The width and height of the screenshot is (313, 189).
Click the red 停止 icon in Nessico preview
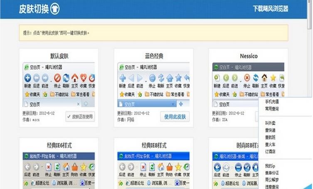pos(247,78)
